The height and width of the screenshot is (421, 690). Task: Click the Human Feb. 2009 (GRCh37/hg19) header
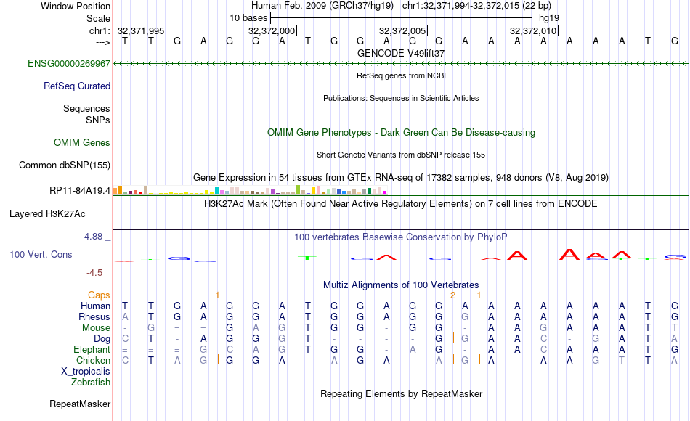tap(322, 6)
